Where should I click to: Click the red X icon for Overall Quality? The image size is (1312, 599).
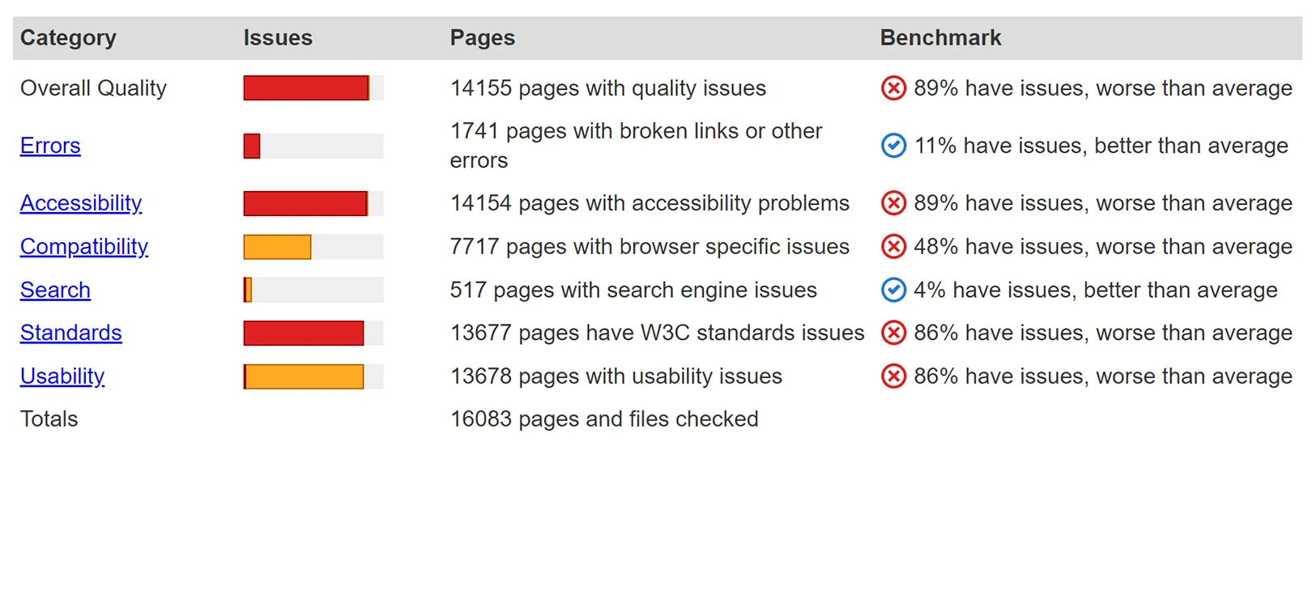[x=893, y=87]
